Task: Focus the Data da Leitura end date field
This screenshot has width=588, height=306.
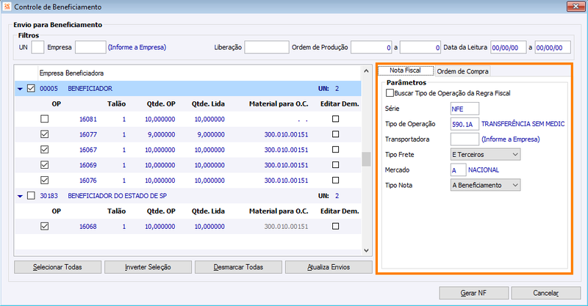Action: 553,47
